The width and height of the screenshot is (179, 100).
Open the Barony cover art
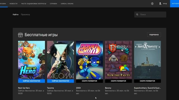119,60
